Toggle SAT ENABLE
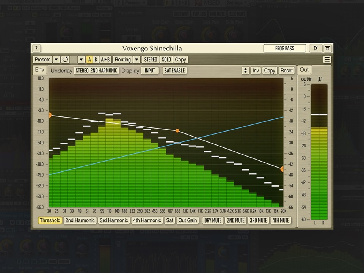364x273 pixels. click(174, 71)
